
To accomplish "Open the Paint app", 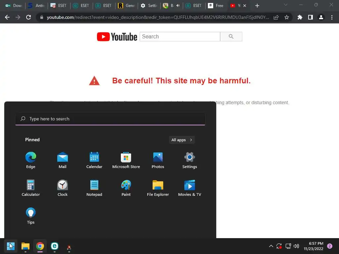I will pyautogui.click(x=126, y=188).
